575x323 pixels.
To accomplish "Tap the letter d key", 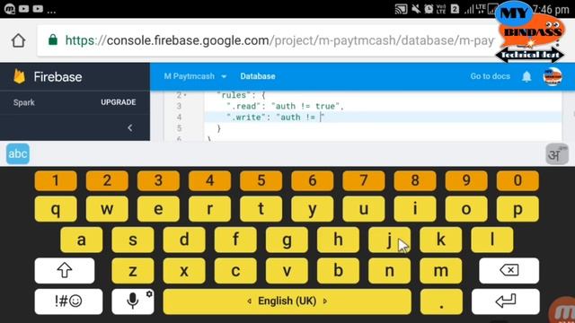I will click(x=184, y=240).
